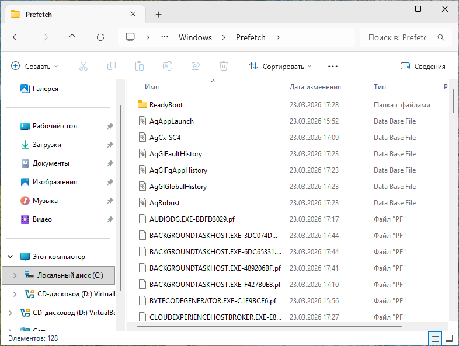
Task: Open the Создать dropdown menu
Action: tap(34, 66)
